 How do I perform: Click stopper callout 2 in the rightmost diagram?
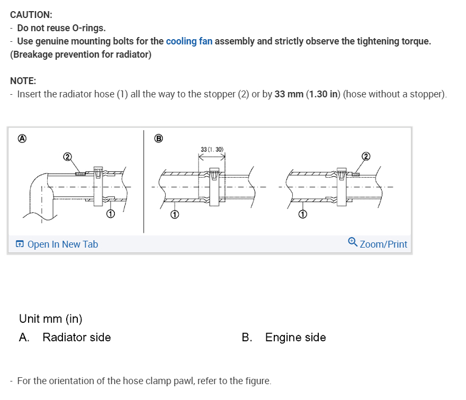point(365,156)
